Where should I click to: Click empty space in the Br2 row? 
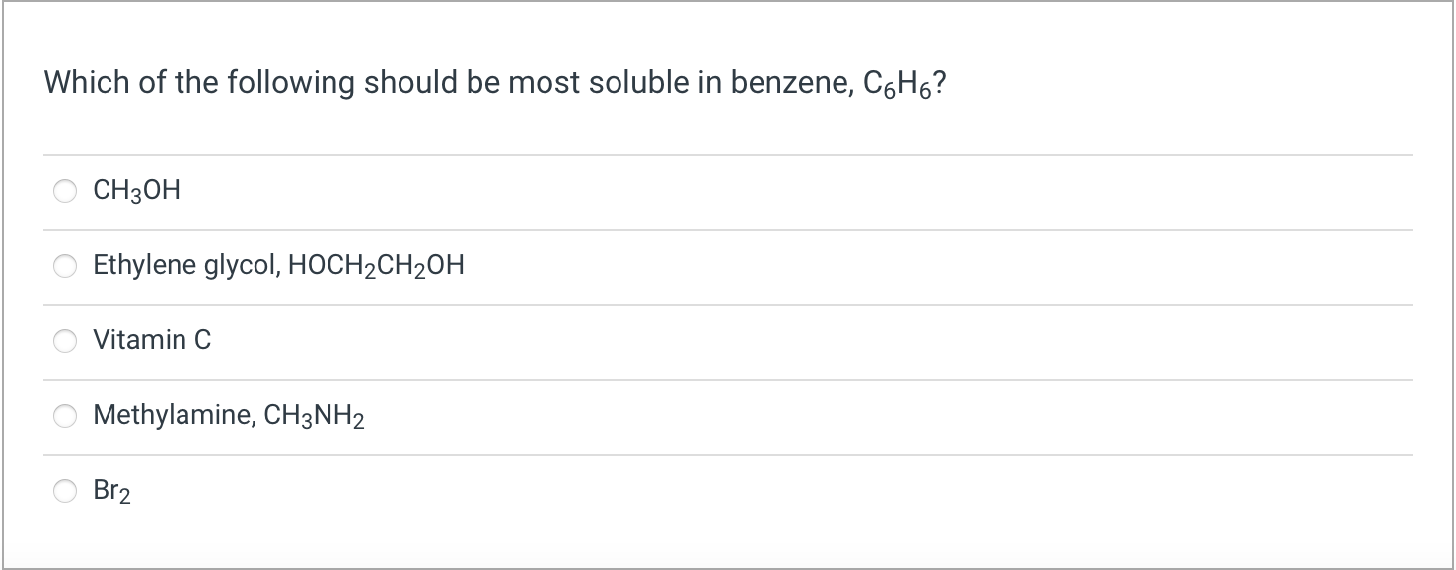tap(769, 491)
